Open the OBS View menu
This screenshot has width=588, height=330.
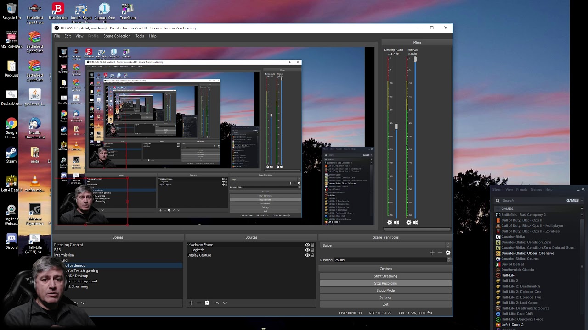pyautogui.click(x=79, y=36)
